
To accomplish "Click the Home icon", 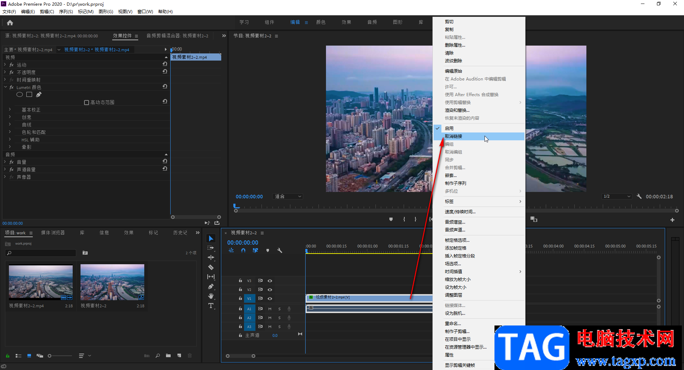I will click(10, 23).
